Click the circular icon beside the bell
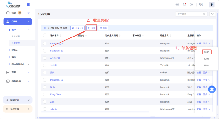This screenshot has width=219, height=119. click(x=177, y=5)
